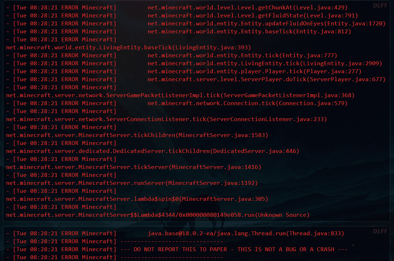Select the Entity.updateFluidOnEyes(Entity.java:1720) line
The width and height of the screenshot is (394, 261).
196,24
